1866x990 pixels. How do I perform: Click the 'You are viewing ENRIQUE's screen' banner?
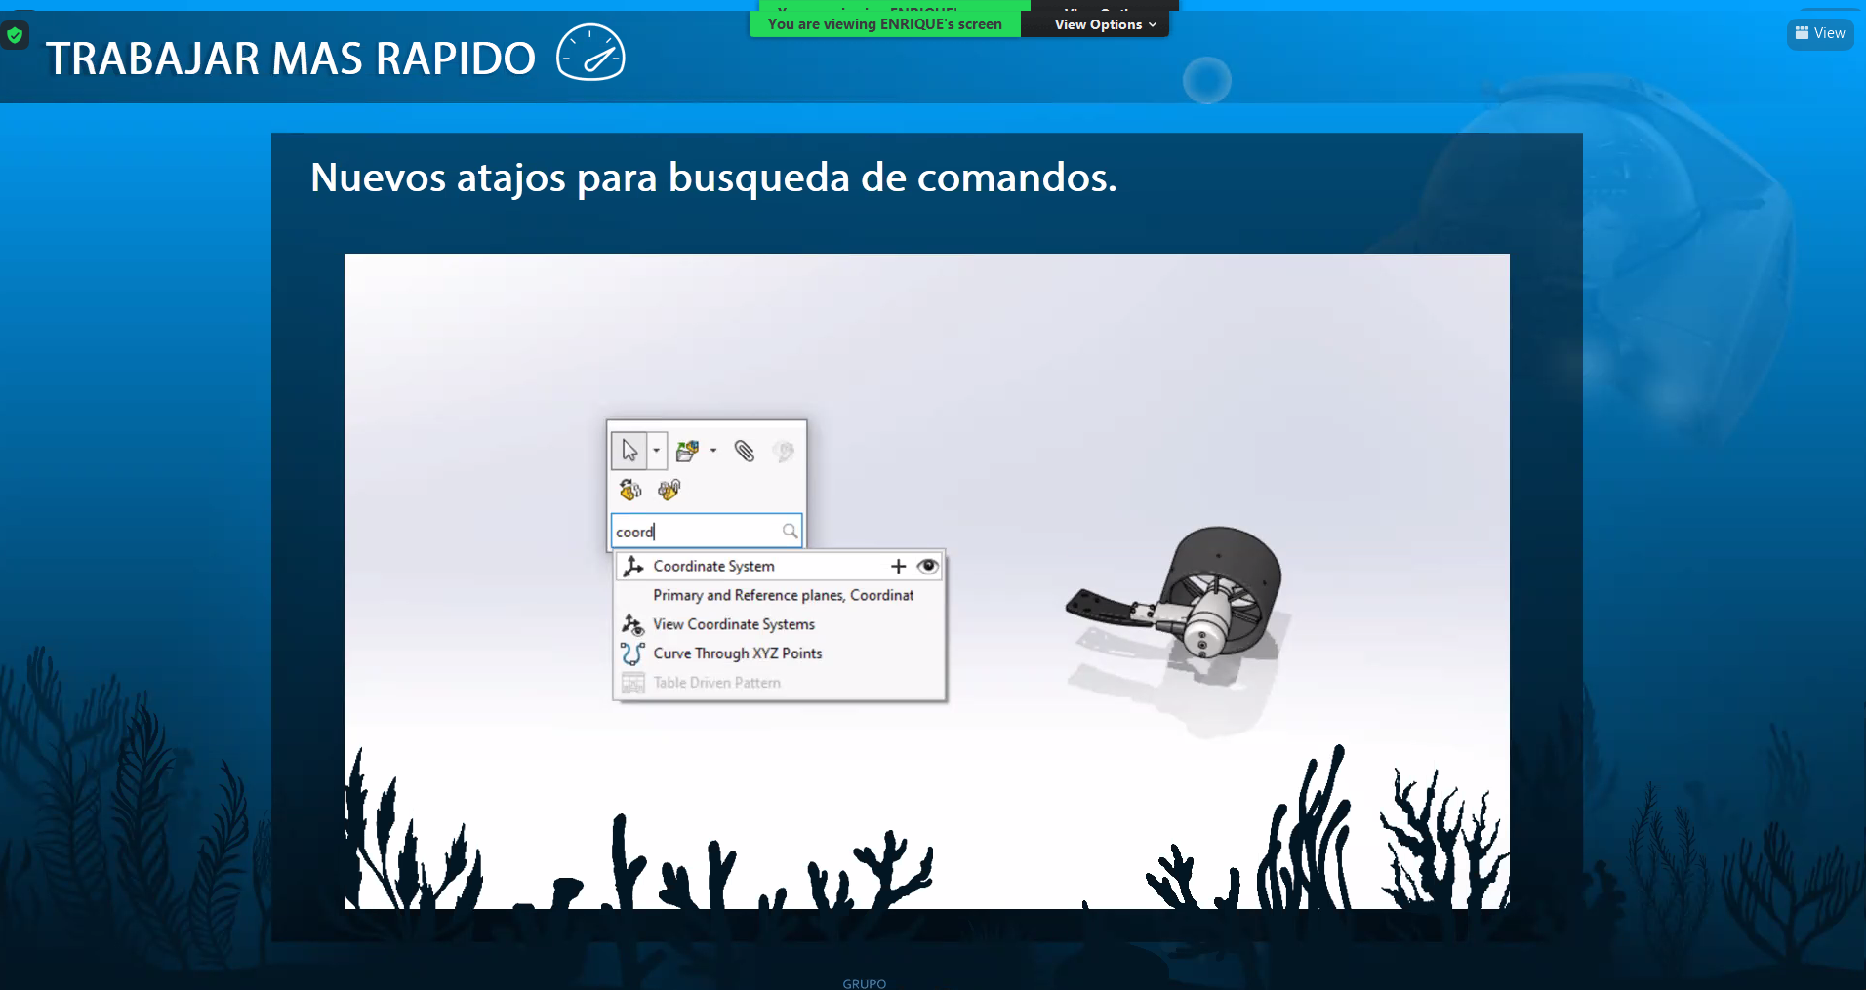pos(884,24)
